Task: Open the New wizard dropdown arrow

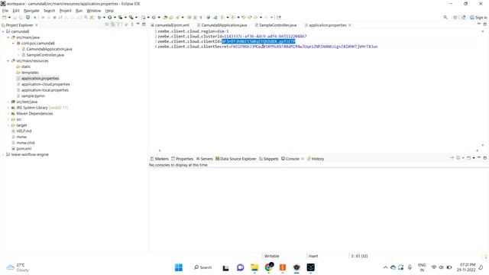Action: click(9, 18)
